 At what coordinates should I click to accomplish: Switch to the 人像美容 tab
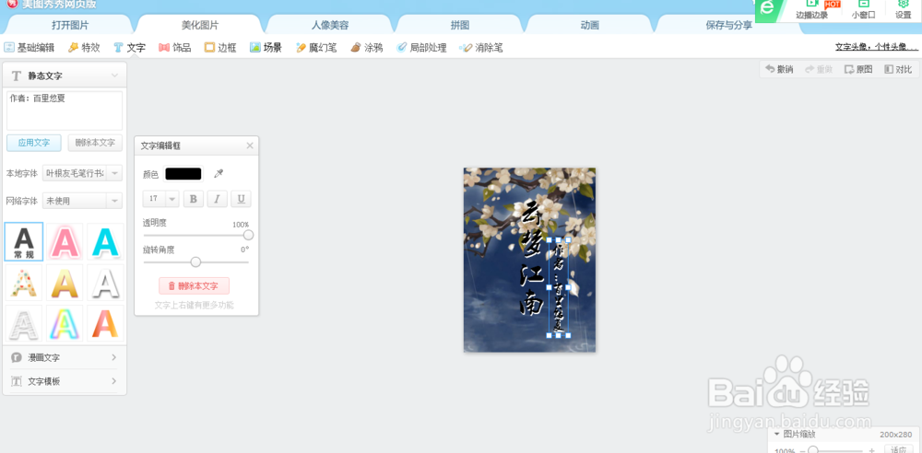point(330,25)
